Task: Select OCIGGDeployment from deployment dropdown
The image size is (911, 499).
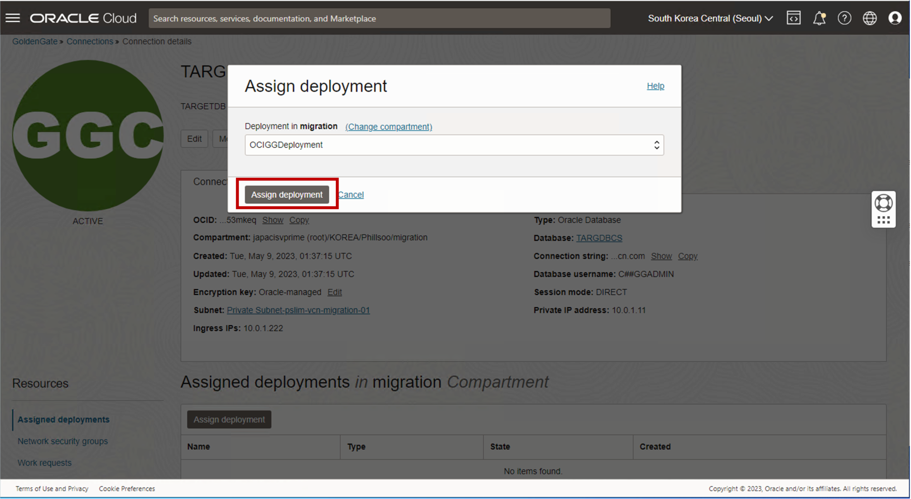Action: pos(452,145)
